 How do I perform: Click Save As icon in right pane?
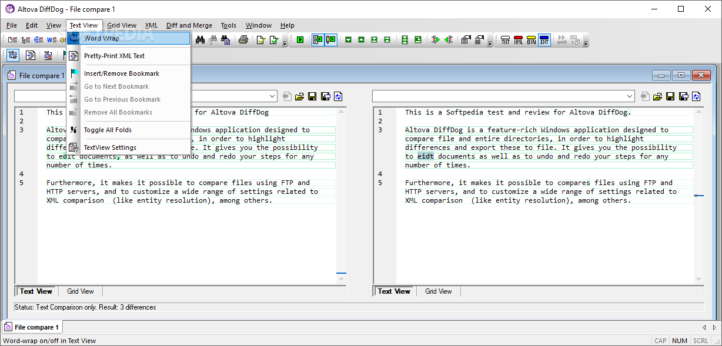tap(684, 96)
